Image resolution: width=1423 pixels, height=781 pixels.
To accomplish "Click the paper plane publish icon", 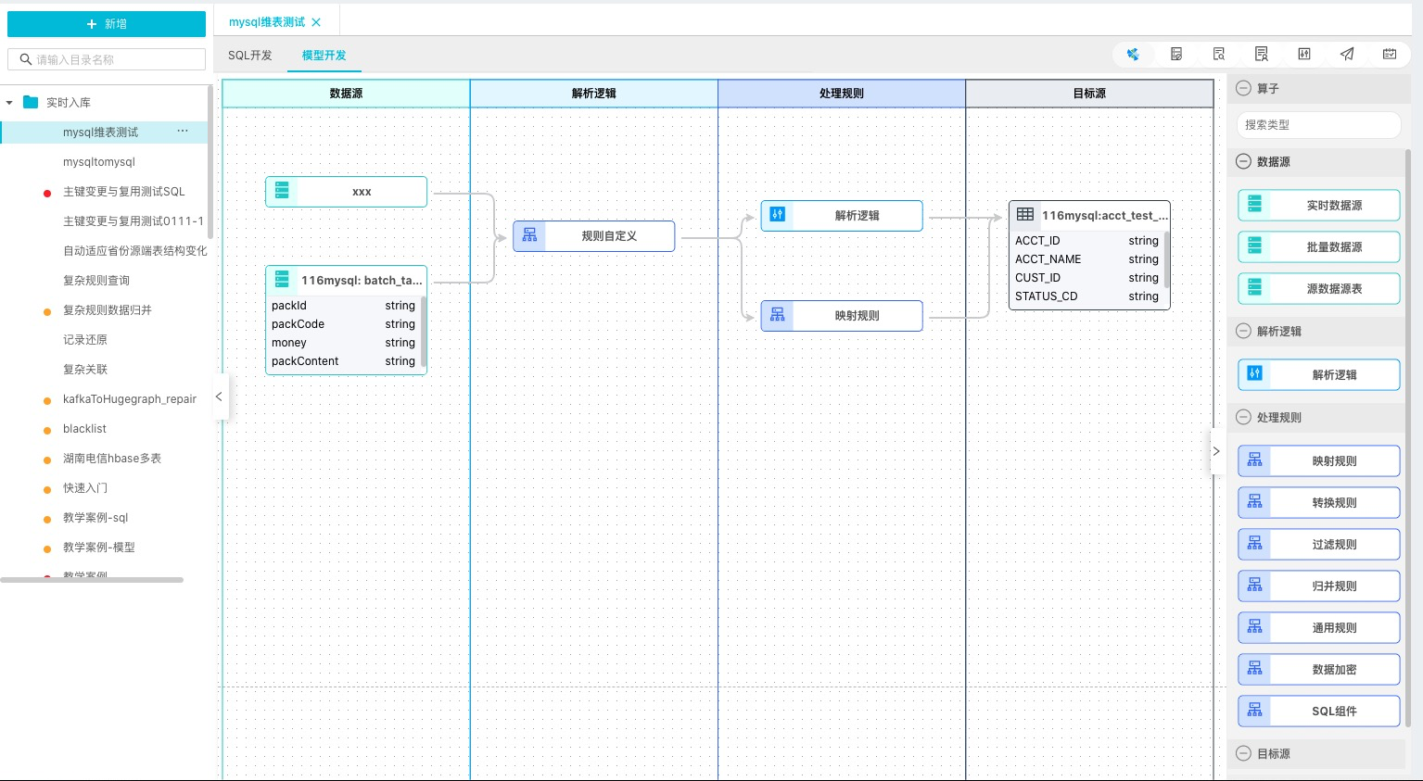I will [1347, 55].
